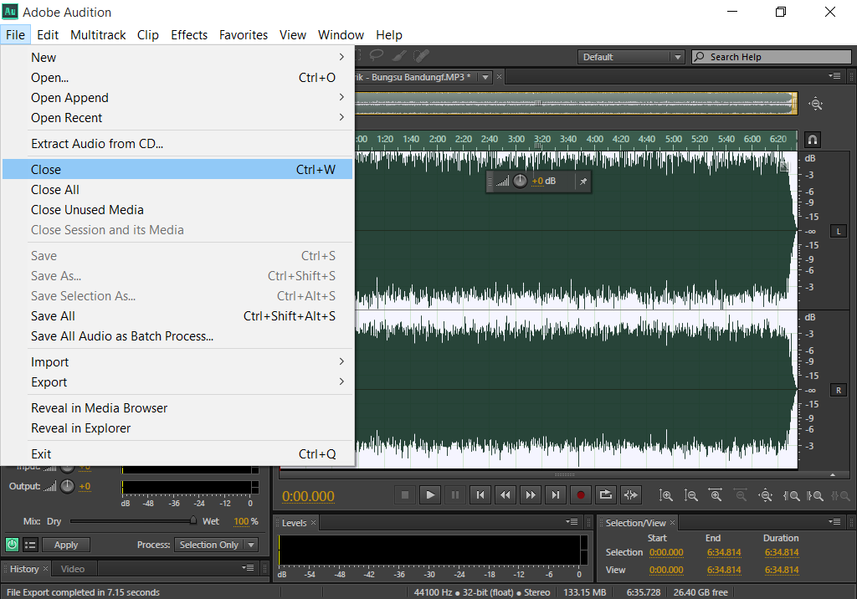The image size is (857, 599).
Task: Open the Effects menu
Action: 189,35
